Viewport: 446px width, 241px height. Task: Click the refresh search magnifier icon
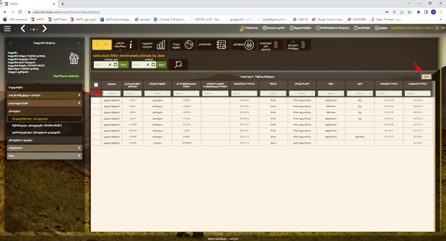pyautogui.click(x=178, y=65)
